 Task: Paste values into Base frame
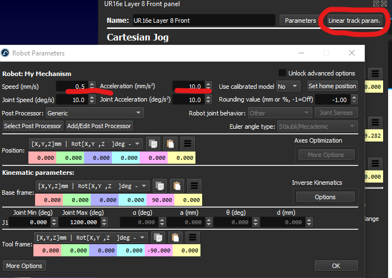point(177,186)
